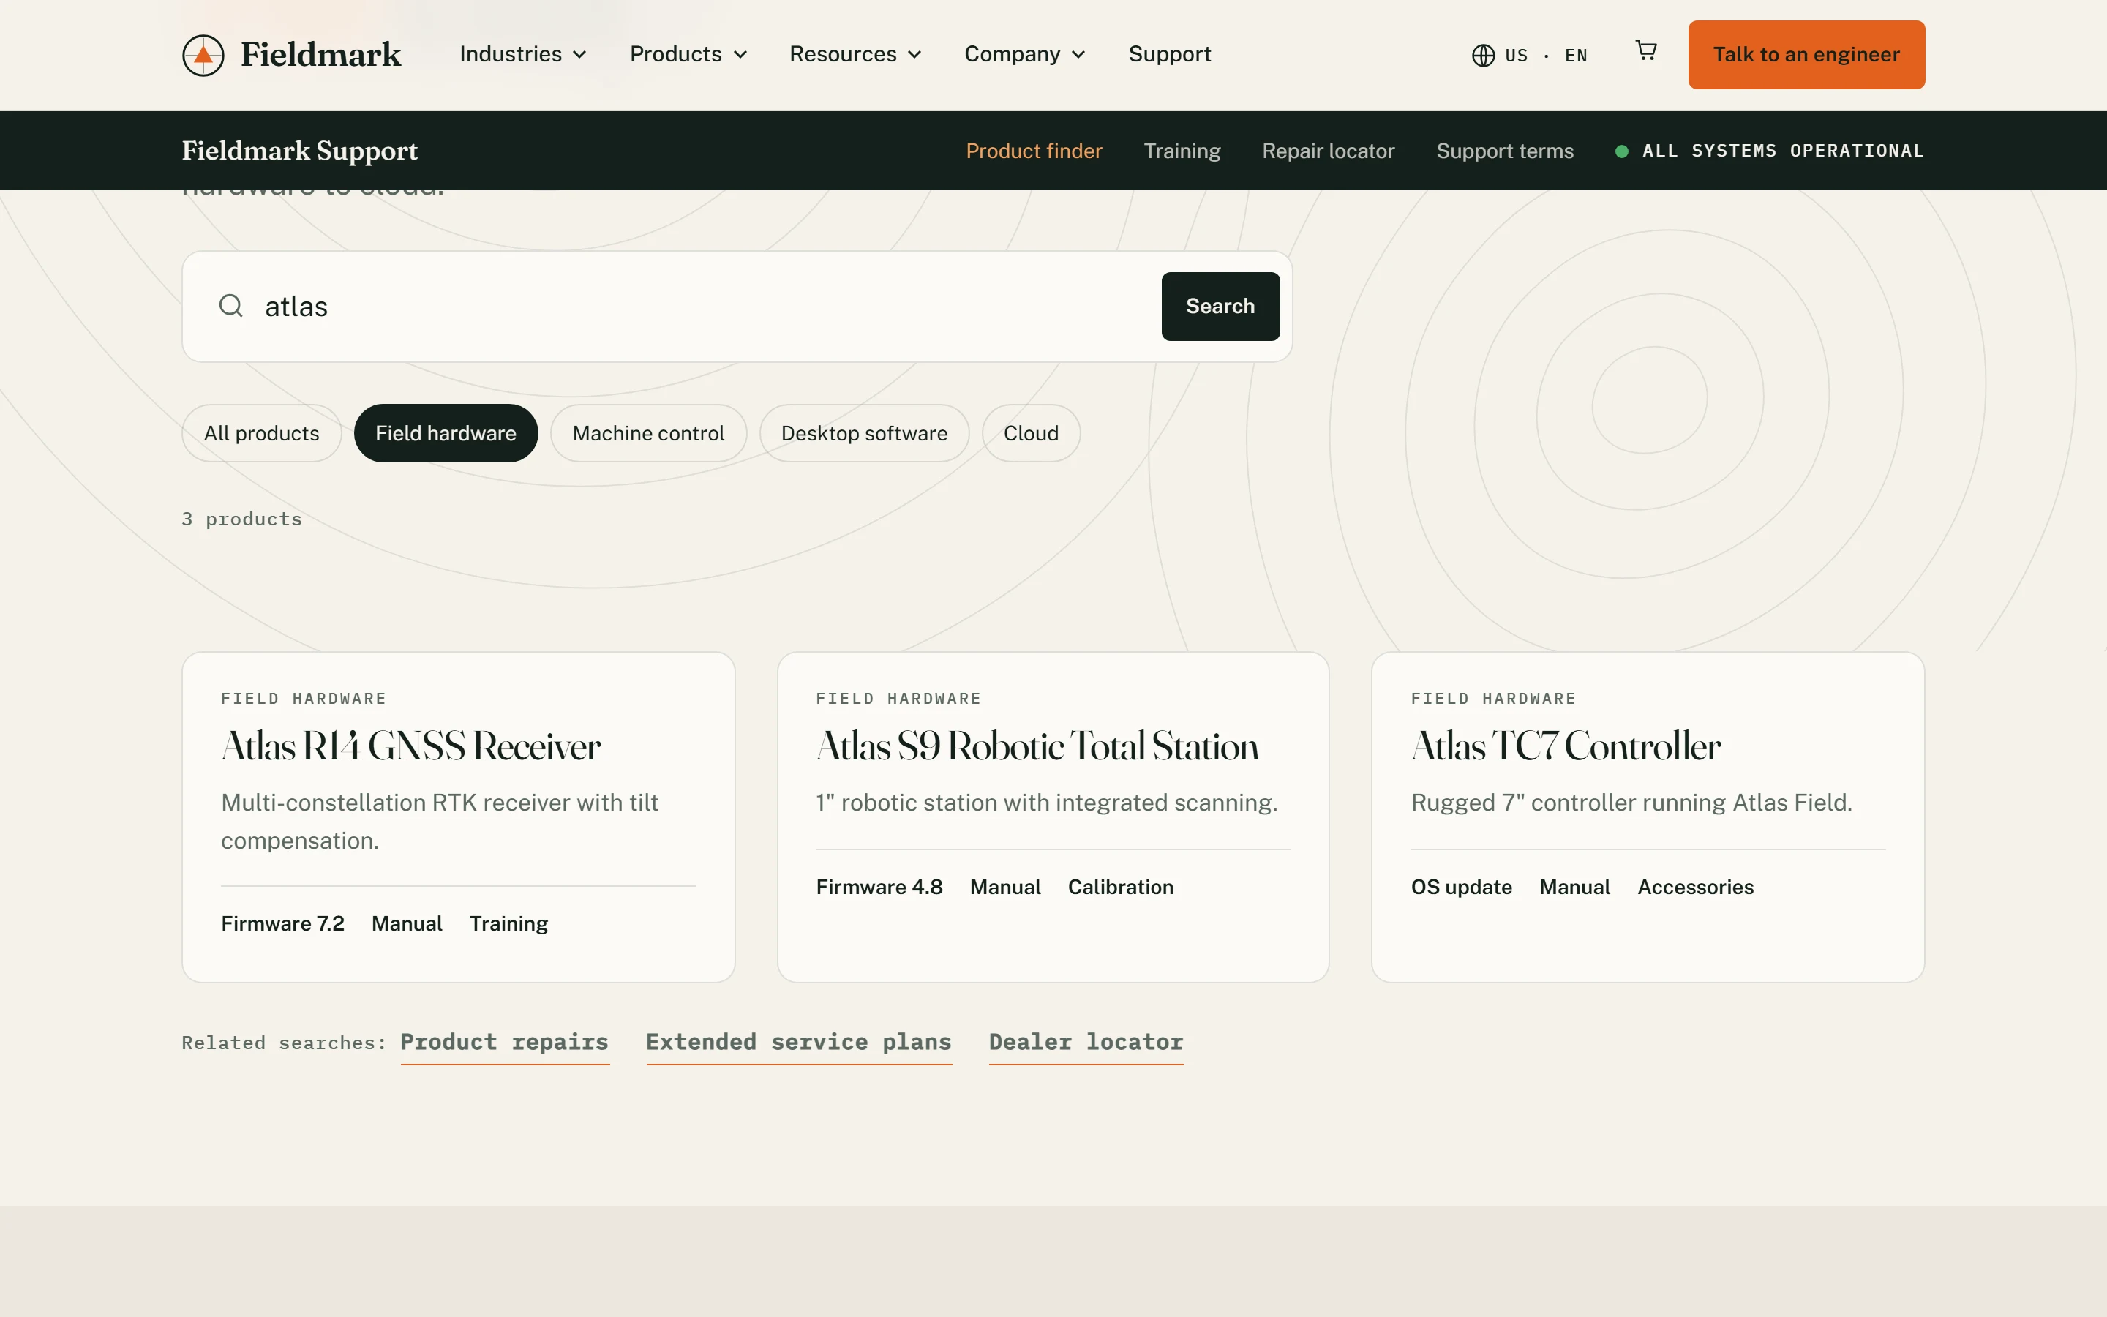This screenshot has height=1317, width=2107.
Task: Open the Repair locator tab
Action: click(x=1328, y=151)
